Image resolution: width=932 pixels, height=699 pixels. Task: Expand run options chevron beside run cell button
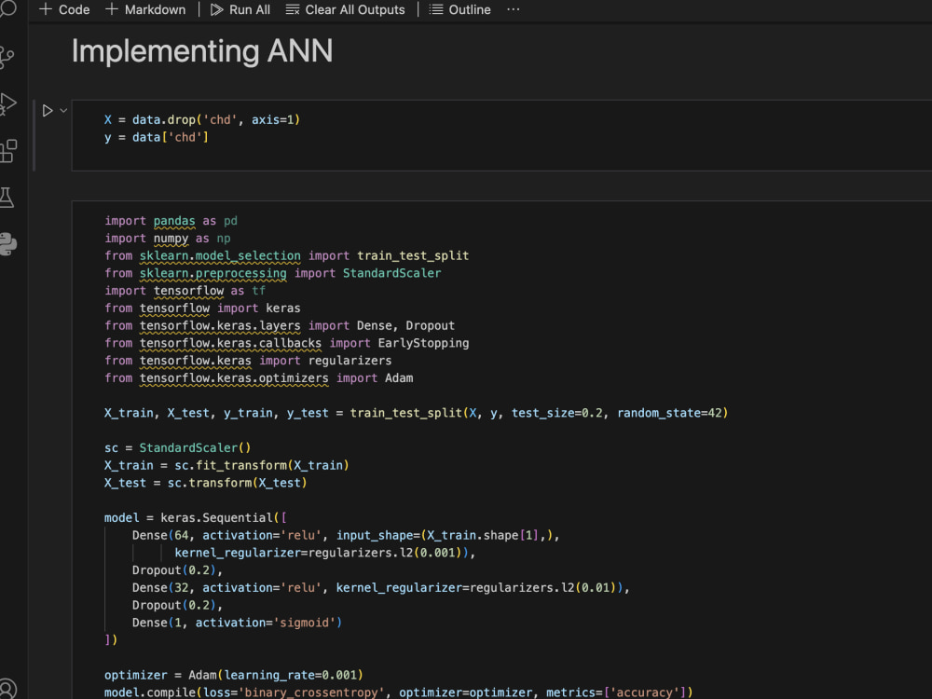(63, 111)
